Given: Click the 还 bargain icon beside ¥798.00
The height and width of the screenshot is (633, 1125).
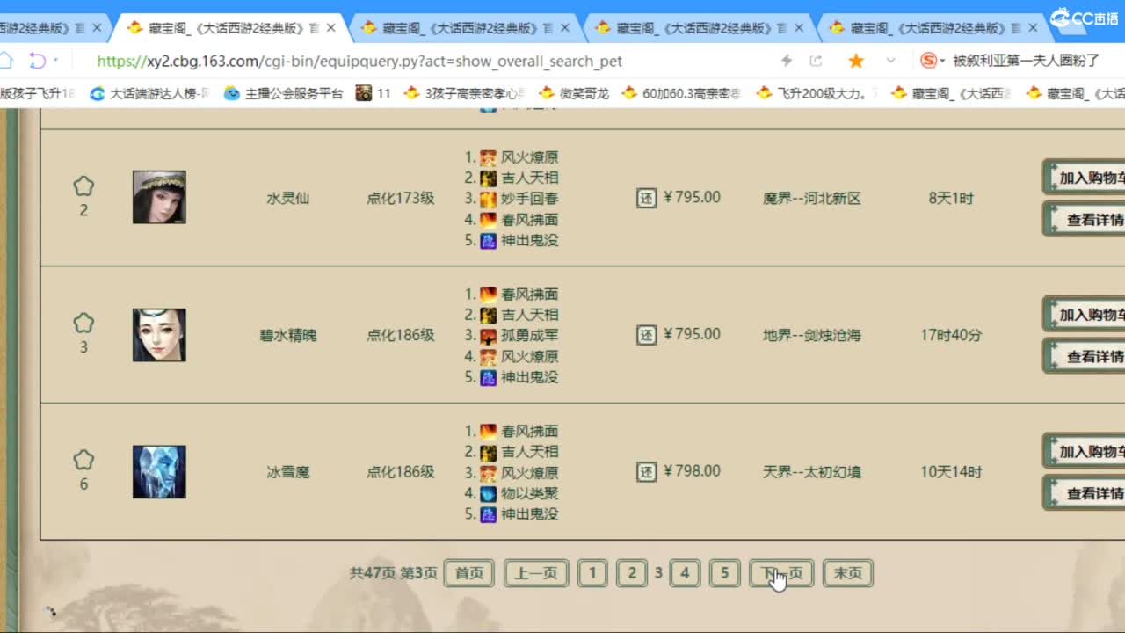Looking at the screenshot, I should tap(646, 472).
